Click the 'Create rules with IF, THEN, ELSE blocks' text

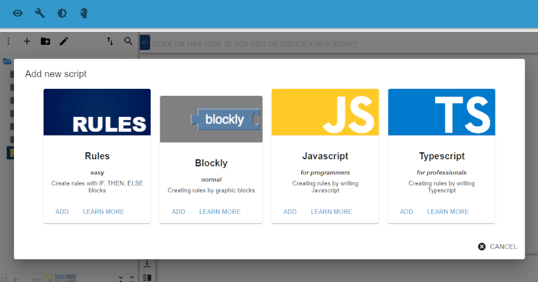[x=97, y=187]
